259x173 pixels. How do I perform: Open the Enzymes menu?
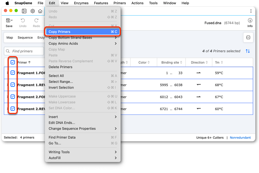81,3
